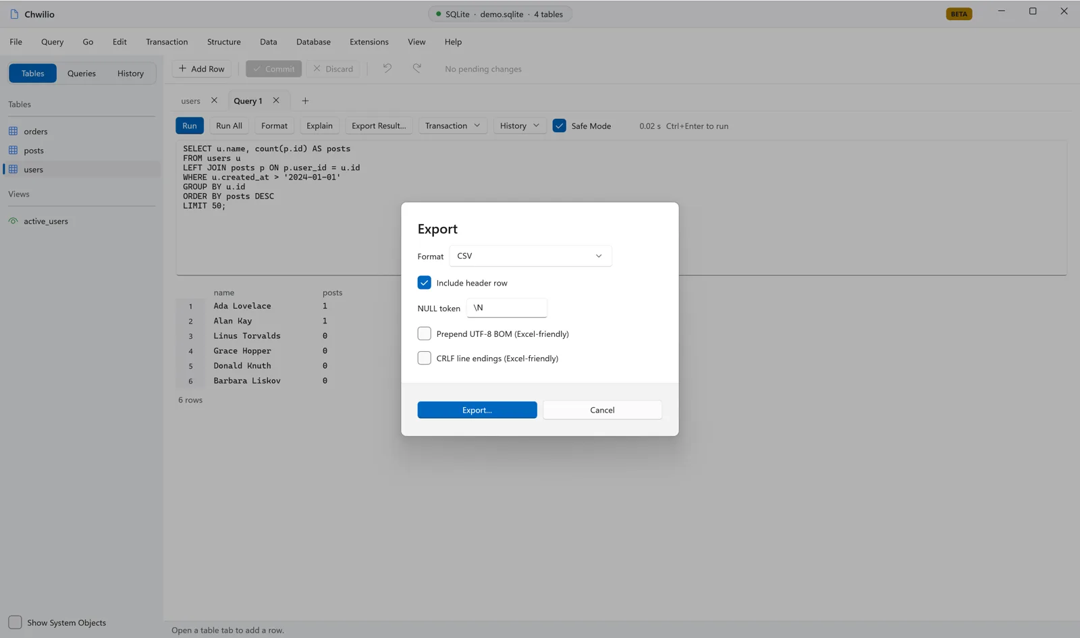This screenshot has width=1080, height=638.
Task: Toggle the Safe Mode checkbox
Action: pos(559,126)
